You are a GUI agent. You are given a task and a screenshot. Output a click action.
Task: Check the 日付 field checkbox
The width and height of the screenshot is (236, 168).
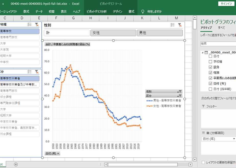(x=210, y=56)
